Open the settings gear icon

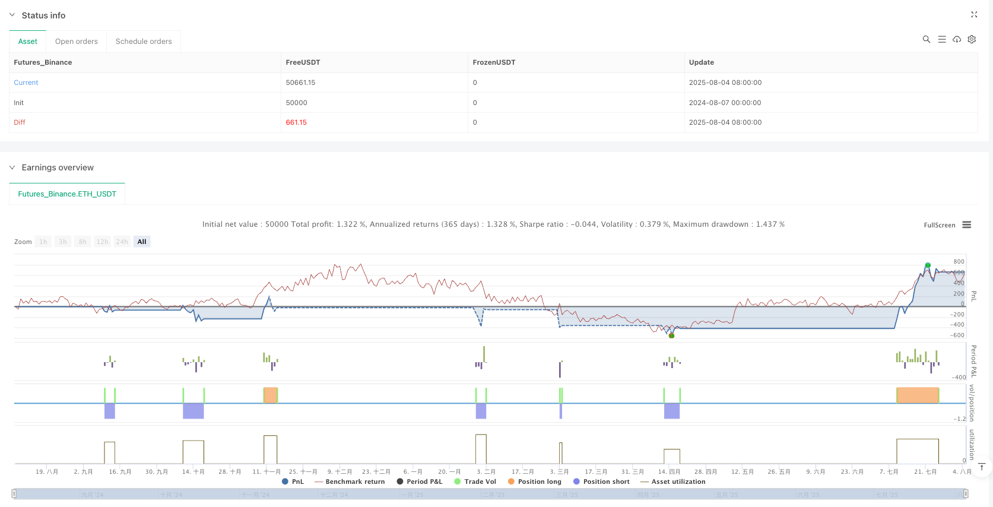pyautogui.click(x=972, y=39)
